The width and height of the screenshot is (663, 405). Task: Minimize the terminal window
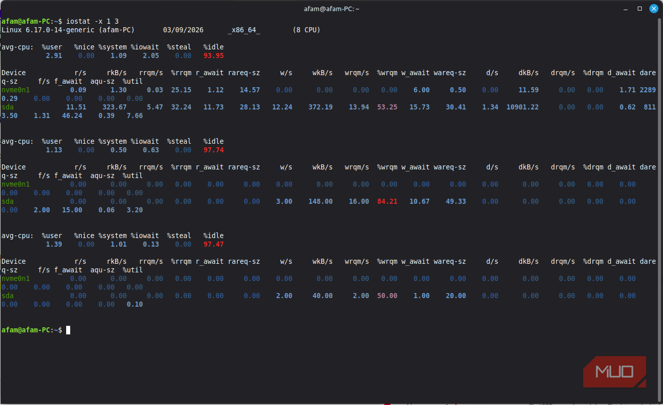[x=627, y=9]
